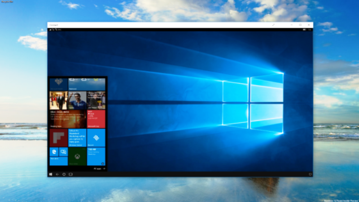Open the blue Record tile
359x202 pixels.
tap(96, 138)
